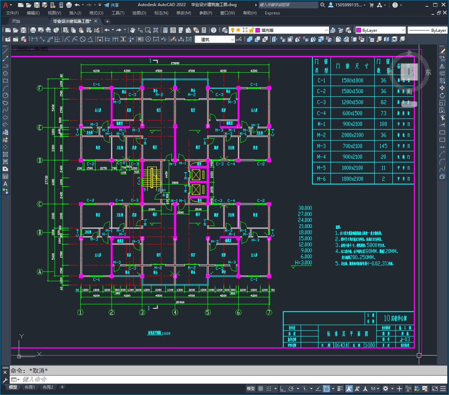The height and width of the screenshot is (395, 449).
Task: Click the keyword search box in title bar
Action: tap(288, 5)
